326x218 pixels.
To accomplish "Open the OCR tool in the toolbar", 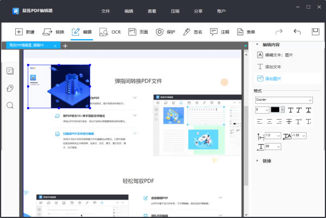I will 110,32.
